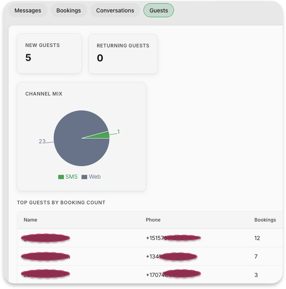The height and width of the screenshot is (289, 286).
Task: Click the green SMS pie slice
Action: (x=104, y=135)
